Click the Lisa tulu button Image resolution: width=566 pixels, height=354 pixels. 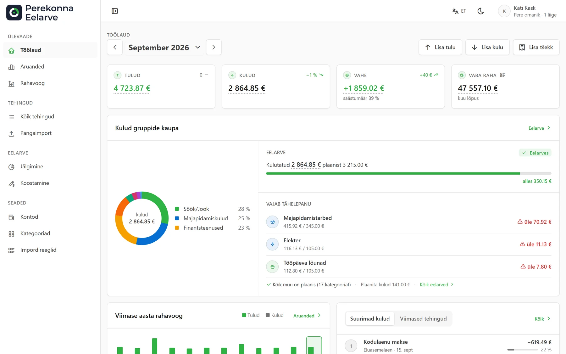point(440,47)
